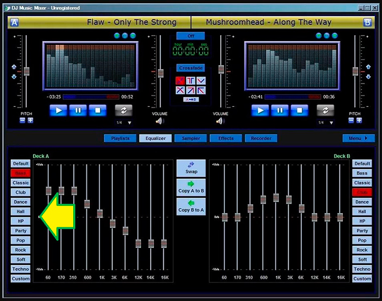Click the Swap equalizer button
The height and width of the screenshot is (301, 382).
tap(191, 168)
